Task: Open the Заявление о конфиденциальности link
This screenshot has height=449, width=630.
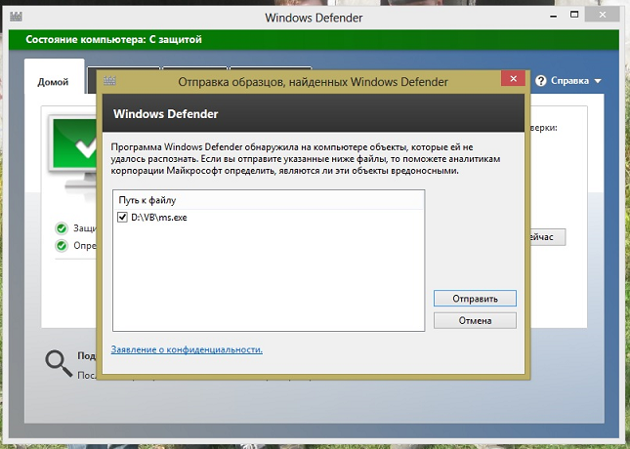Action: (x=187, y=349)
